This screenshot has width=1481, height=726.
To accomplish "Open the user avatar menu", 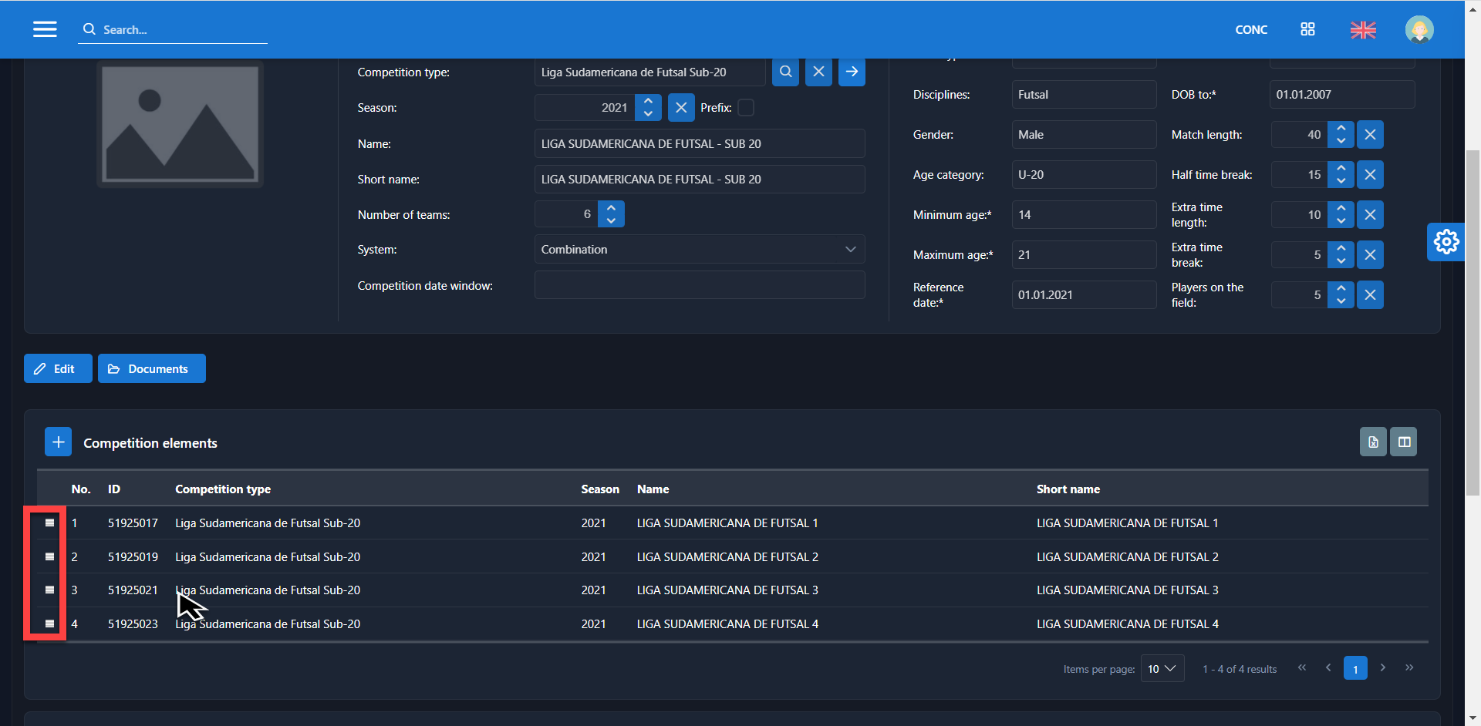I will (1419, 29).
